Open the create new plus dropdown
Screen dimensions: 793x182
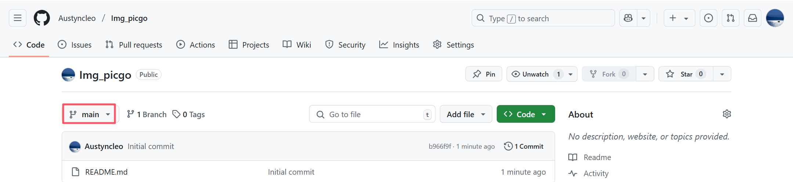point(679,18)
